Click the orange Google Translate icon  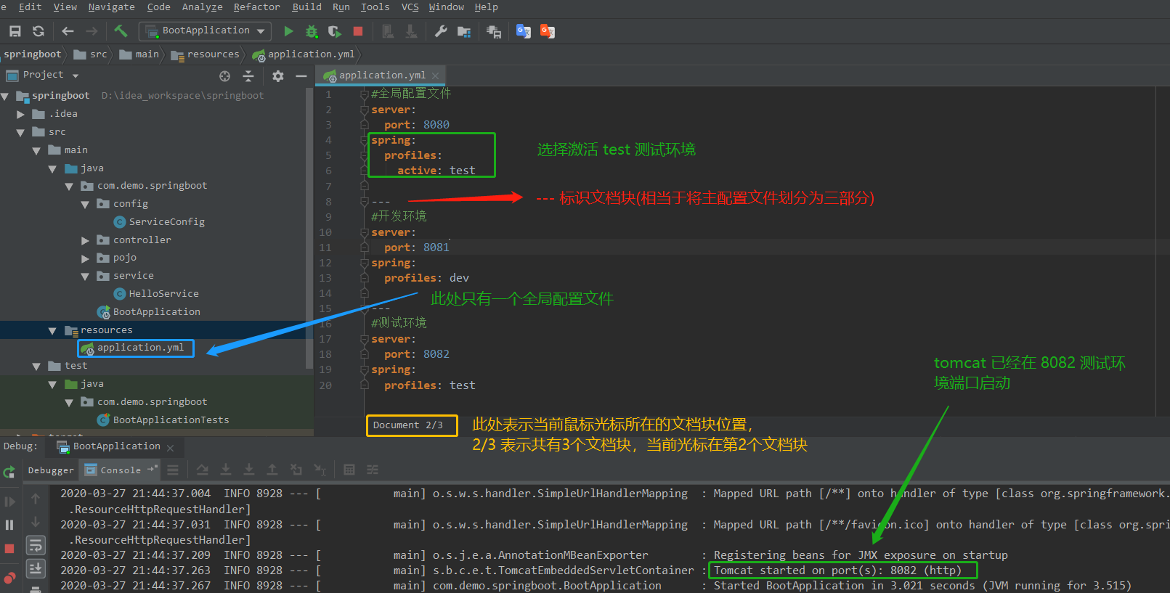tap(548, 31)
